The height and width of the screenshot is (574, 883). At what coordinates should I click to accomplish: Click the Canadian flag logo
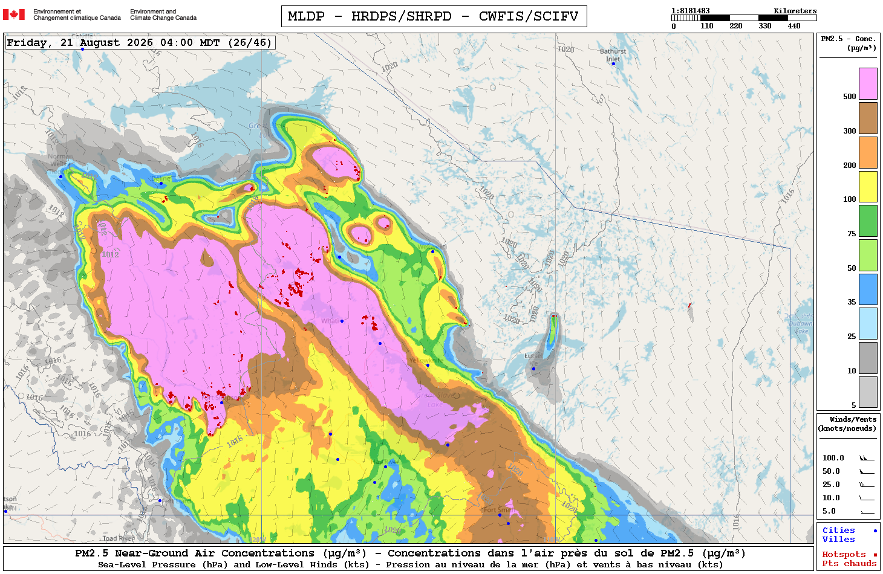click(x=14, y=15)
